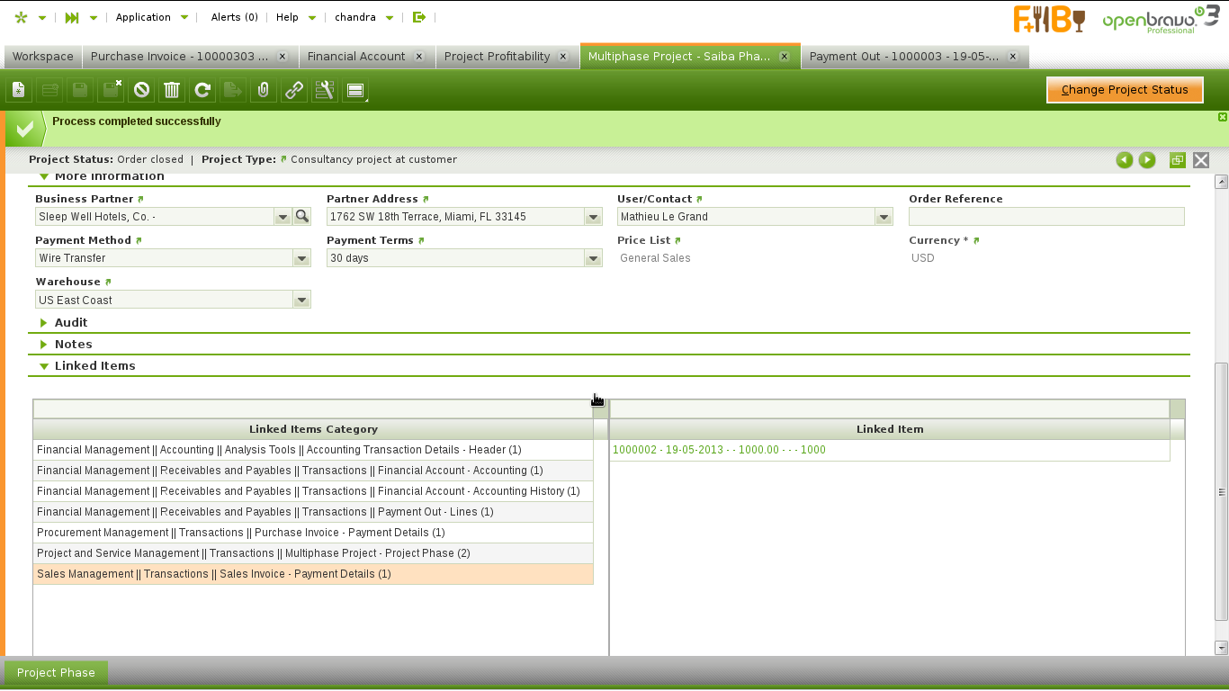
Task: Expand the Audit section
Action: tap(70, 323)
